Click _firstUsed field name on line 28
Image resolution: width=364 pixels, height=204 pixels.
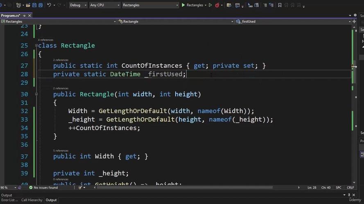(163, 74)
